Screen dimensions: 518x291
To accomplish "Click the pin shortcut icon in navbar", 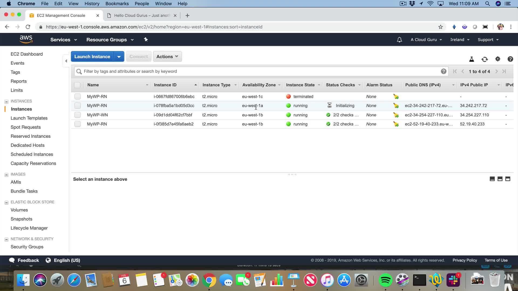I will 146,40.
